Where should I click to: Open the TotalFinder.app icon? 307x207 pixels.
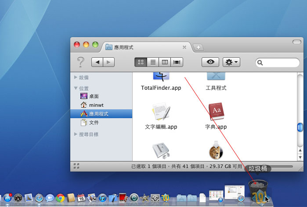tap(161, 77)
